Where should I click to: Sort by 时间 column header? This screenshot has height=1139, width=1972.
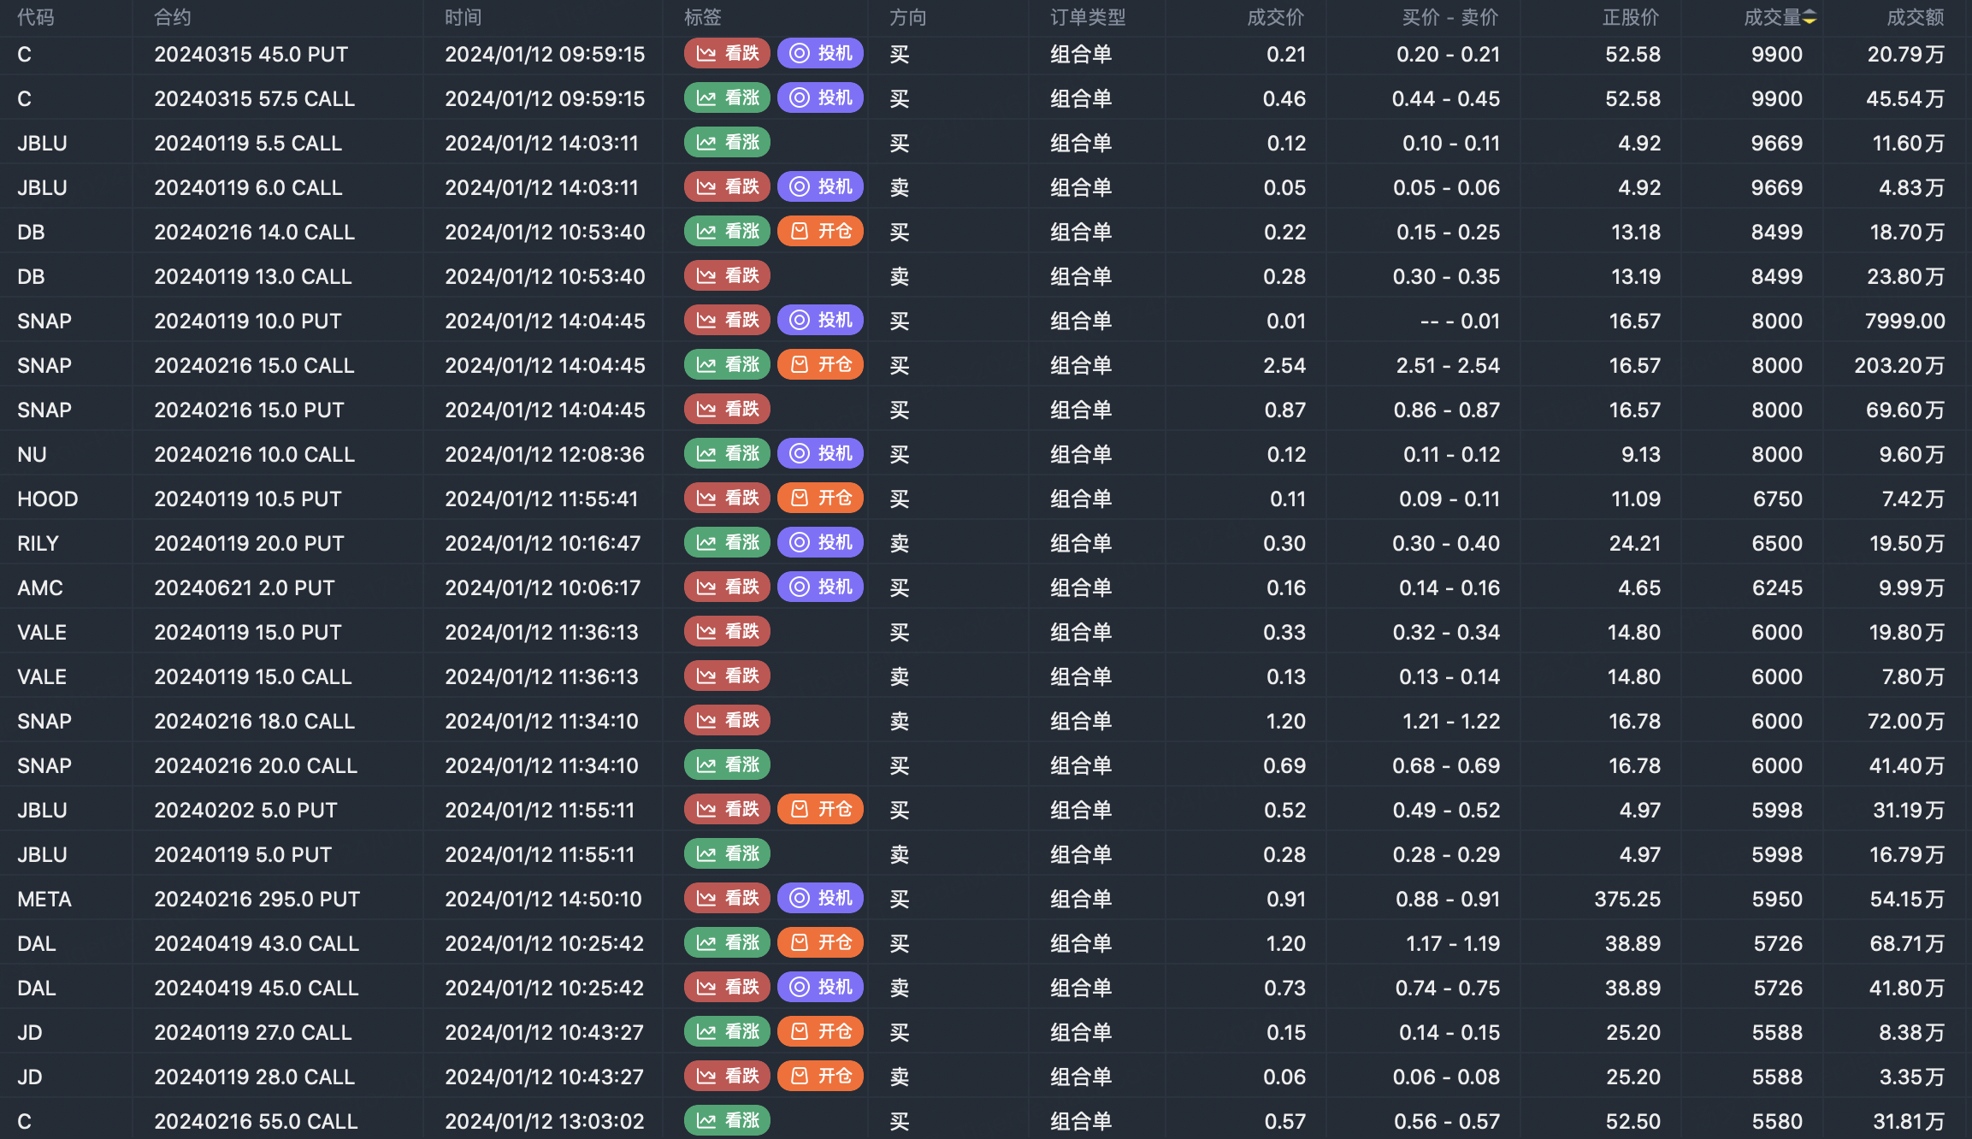click(x=463, y=18)
